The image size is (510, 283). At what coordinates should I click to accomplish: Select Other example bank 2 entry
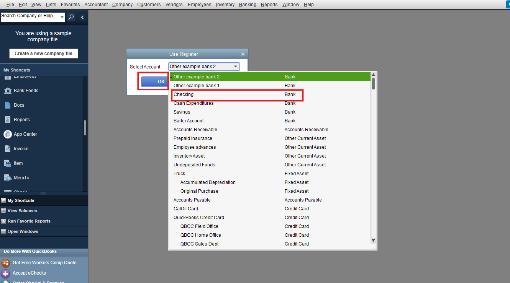click(270, 77)
